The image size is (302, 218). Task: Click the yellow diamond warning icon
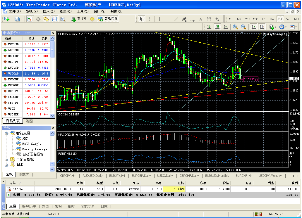(x=92, y=19)
